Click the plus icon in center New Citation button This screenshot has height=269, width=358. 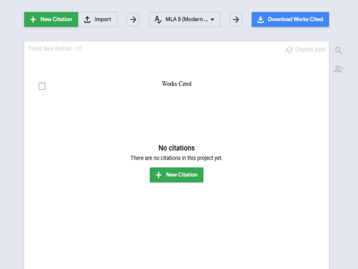point(159,175)
